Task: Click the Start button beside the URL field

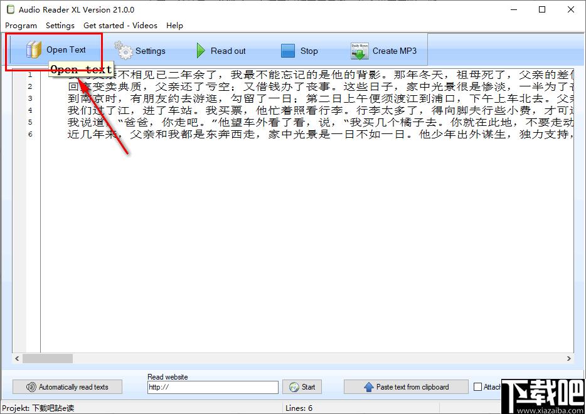Action: pyautogui.click(x=302, y=387)
